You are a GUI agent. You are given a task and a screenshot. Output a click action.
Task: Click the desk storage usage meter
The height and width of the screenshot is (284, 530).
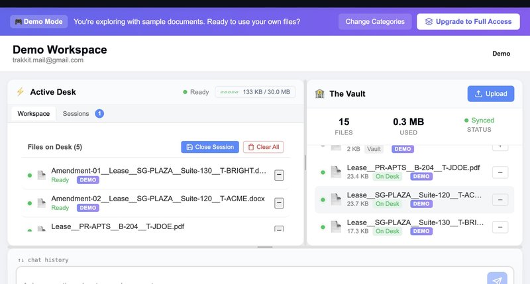pyautogui.click(x=255, y=92)
